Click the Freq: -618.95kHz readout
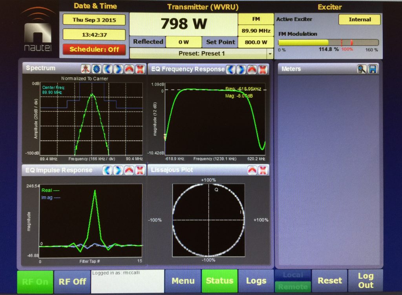The width and height of the screenshot is (402, 295). (x=243, y=89)
